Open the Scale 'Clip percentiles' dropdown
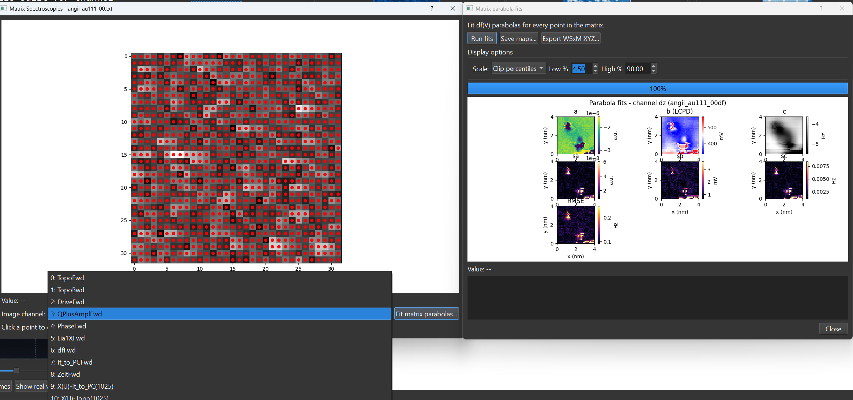 (x=518, y=68)
